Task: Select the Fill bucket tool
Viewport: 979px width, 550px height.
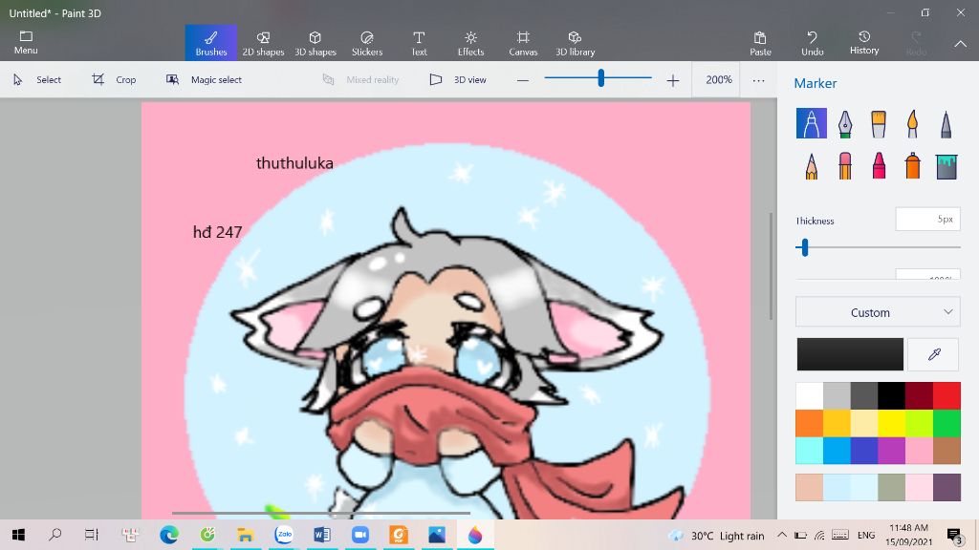Action: coord(946,166)
